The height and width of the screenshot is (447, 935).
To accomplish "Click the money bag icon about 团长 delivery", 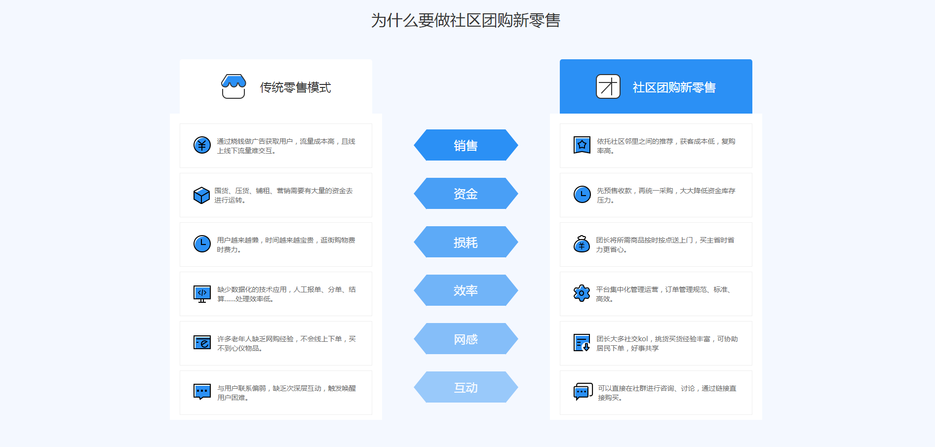I will coord(582,244).
